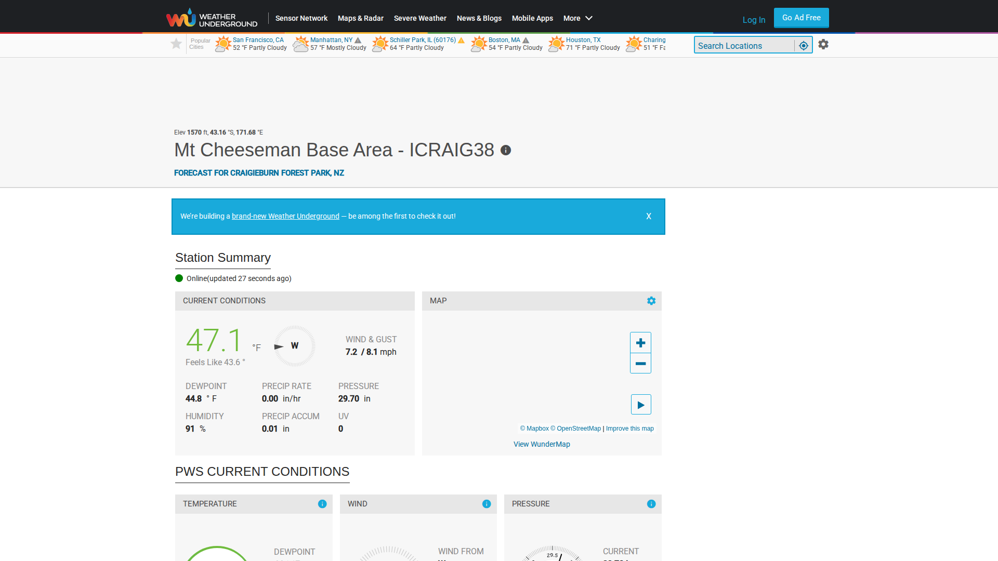Image resolution: width=998 pixels, height=561 pixels.
Task: Expand the More menu dropdown
Action: click(577, 18)
